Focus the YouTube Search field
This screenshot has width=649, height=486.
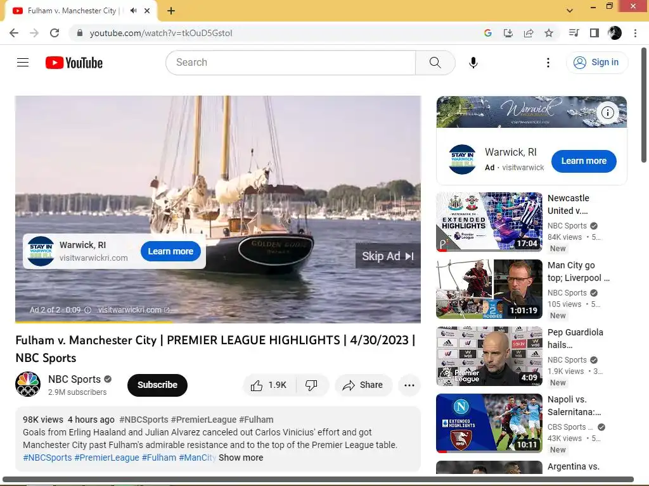(x=290, y=63)
